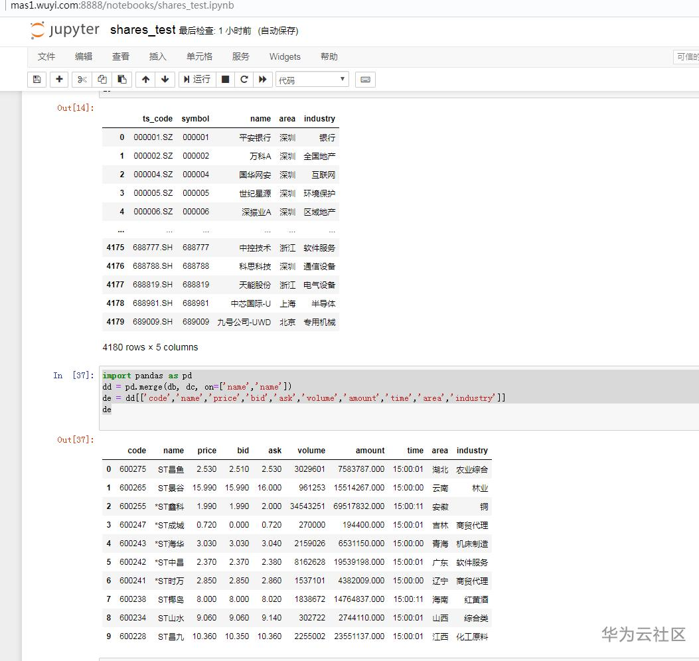Screen dimensions: 699x661
Task: Click cell 九号公司-UWD
Action: (244, 323)
